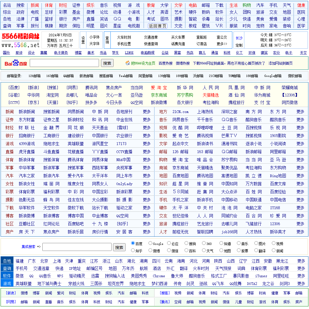309x309 pixels.
Task: Click the 搜索 button next to Baidu box
Action: click(x=107, y=63)
